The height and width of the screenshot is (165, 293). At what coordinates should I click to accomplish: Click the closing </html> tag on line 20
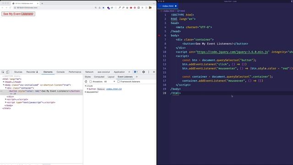(175, 93)
